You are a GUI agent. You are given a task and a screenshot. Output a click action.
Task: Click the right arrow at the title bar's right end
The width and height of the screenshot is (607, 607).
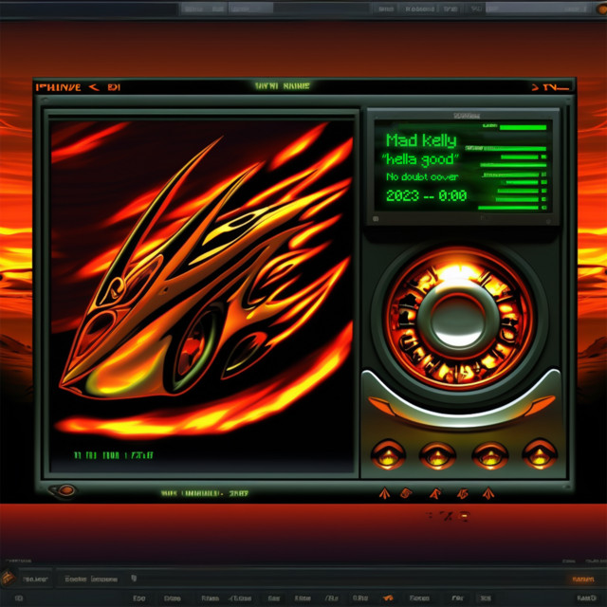[535, 87]
